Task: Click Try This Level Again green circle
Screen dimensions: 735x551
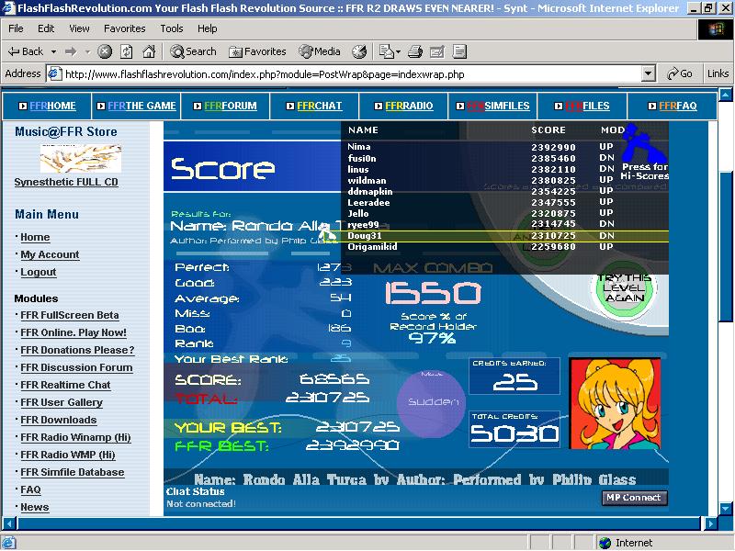Action: pos(624,288)
